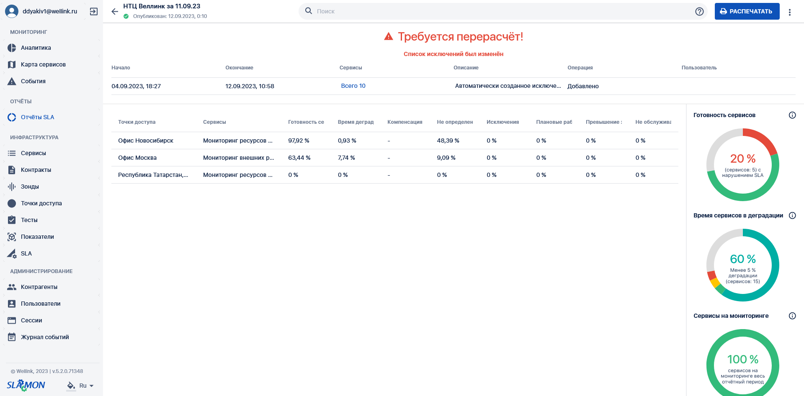Select the Офис Новосибирск table row

(x=394, y=141)
